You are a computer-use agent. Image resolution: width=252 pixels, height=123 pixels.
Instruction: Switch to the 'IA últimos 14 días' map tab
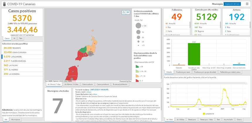71,84
